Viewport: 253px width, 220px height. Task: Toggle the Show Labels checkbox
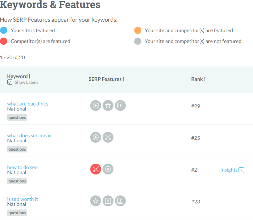point(10,82)
